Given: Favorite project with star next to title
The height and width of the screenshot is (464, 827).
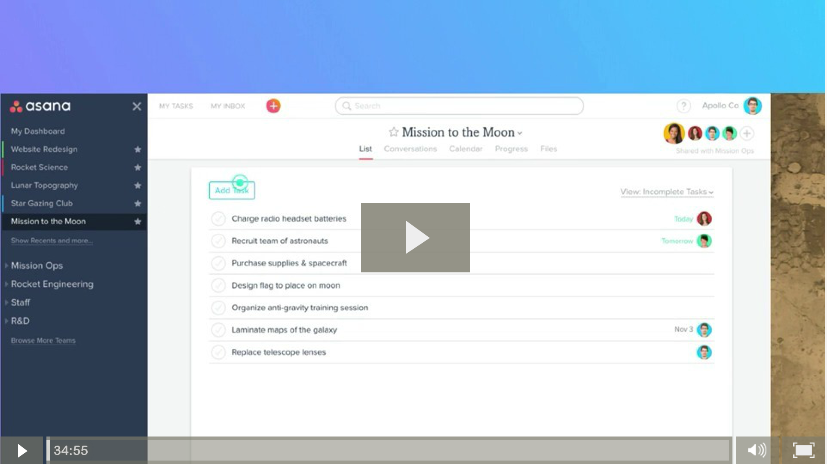Looking at the screenshot, I should (x=393, y=132).
